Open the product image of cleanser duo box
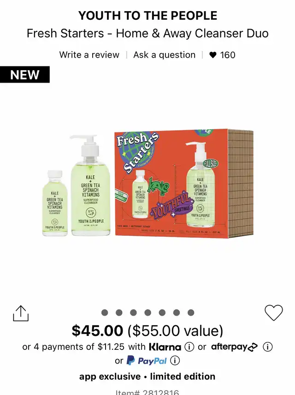 (148, 184)
